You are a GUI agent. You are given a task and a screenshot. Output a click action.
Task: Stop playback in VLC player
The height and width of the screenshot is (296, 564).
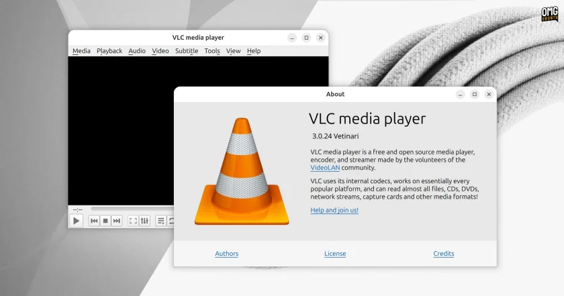pos(105,221)
